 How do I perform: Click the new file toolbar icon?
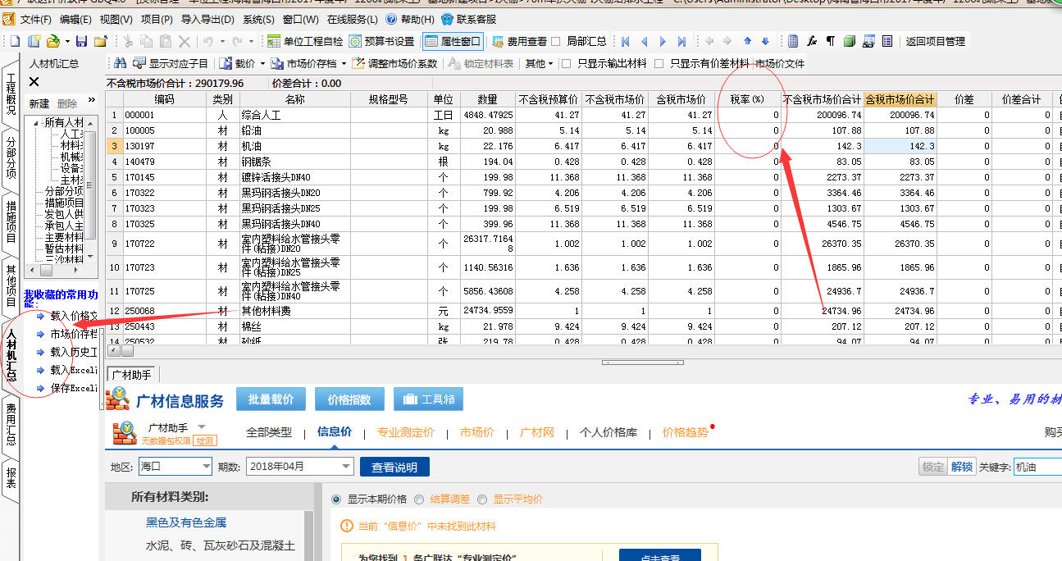(x=15, y=41)
